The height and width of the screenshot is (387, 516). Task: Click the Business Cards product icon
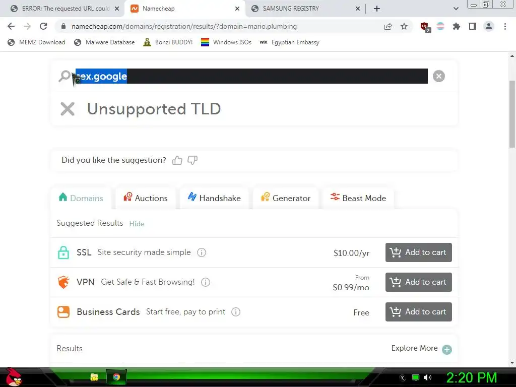tap(63, 311)
